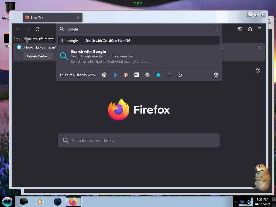Search this time with Google icon
276x207 pixels.
click(x=104, y=75)
